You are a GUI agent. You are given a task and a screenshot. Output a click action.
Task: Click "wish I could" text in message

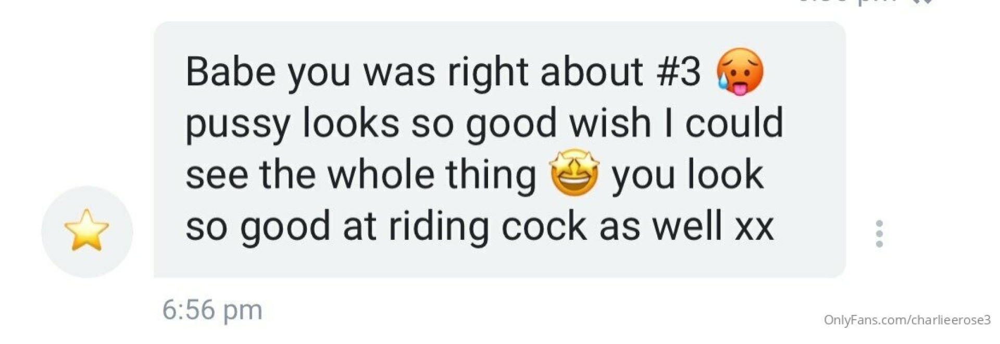pyautogui.click(x=676, y=123)
